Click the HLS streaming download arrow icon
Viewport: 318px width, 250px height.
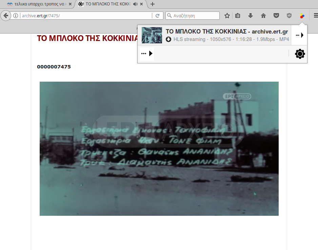tap(168, 39)
